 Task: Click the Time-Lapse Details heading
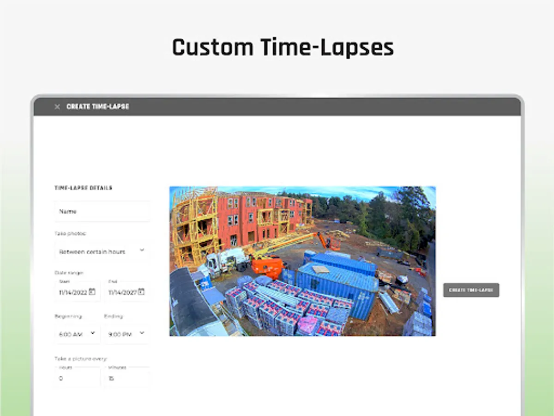[84, 188]
